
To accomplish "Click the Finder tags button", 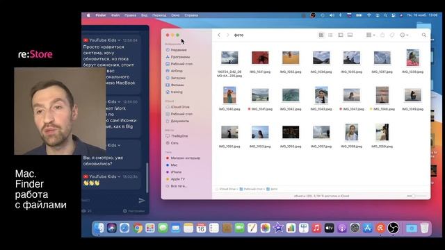I will [392, 35].
